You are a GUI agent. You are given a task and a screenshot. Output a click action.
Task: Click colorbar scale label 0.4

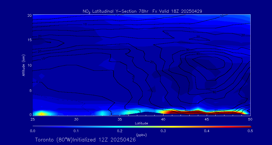click(207, 131)
